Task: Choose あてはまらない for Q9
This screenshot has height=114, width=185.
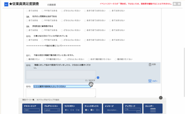Action: pyautogui.click(x=110, y=30)
